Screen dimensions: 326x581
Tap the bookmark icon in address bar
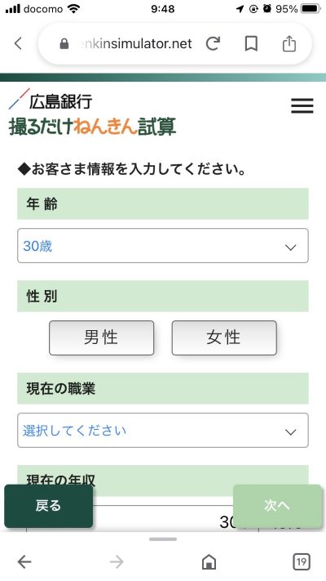[251, 44]
